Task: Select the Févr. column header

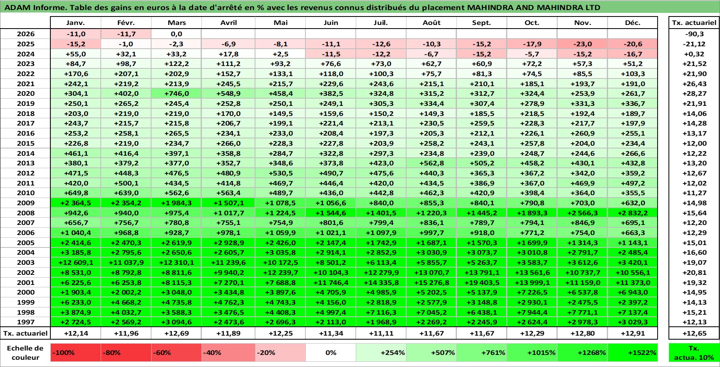Action: click(126, 23)
